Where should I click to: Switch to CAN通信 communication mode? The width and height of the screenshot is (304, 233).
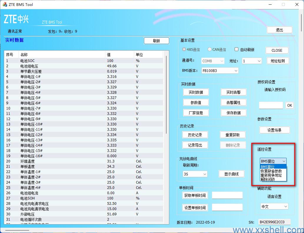(x=209, y=49)
